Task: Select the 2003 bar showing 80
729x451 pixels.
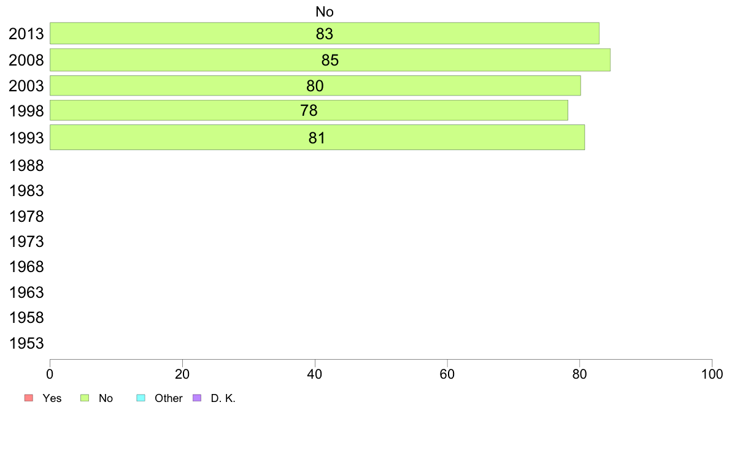Action: 315,85
